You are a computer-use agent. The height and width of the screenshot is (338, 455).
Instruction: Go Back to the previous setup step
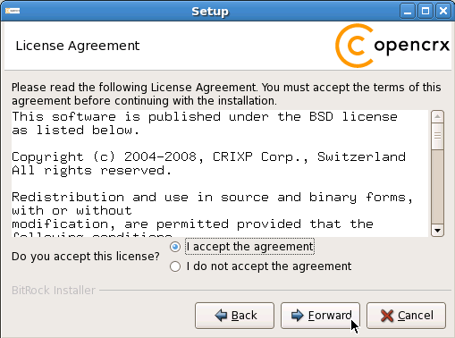click(234, 316)
